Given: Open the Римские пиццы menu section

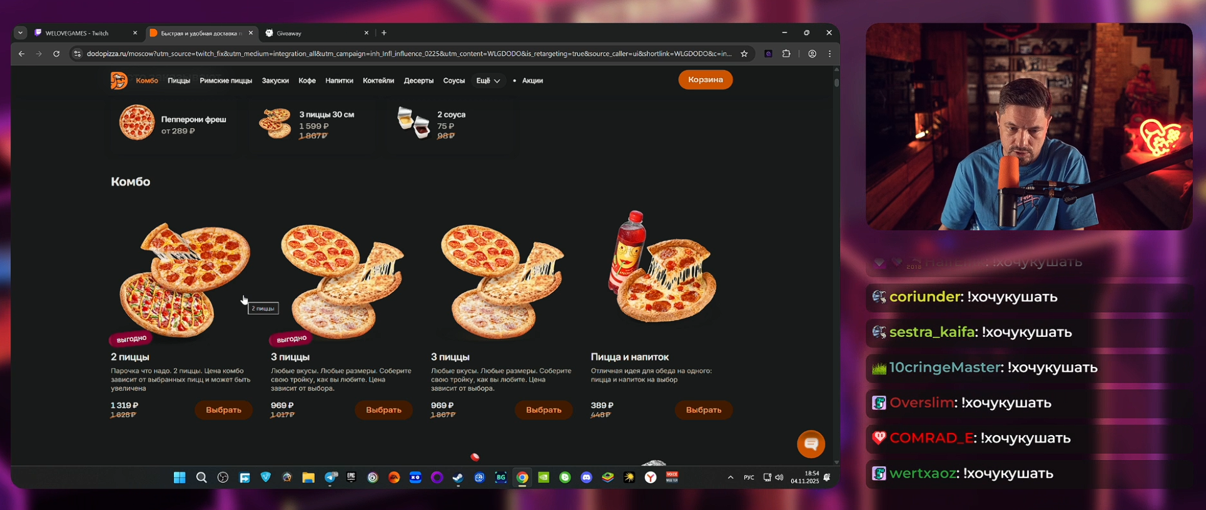Looking at the screenshot, I should point(226,81).
